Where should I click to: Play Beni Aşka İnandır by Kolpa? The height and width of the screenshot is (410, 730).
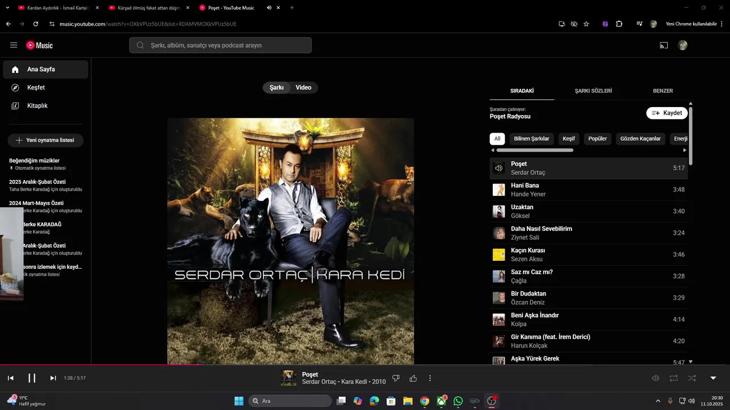(x=589, y=319)
